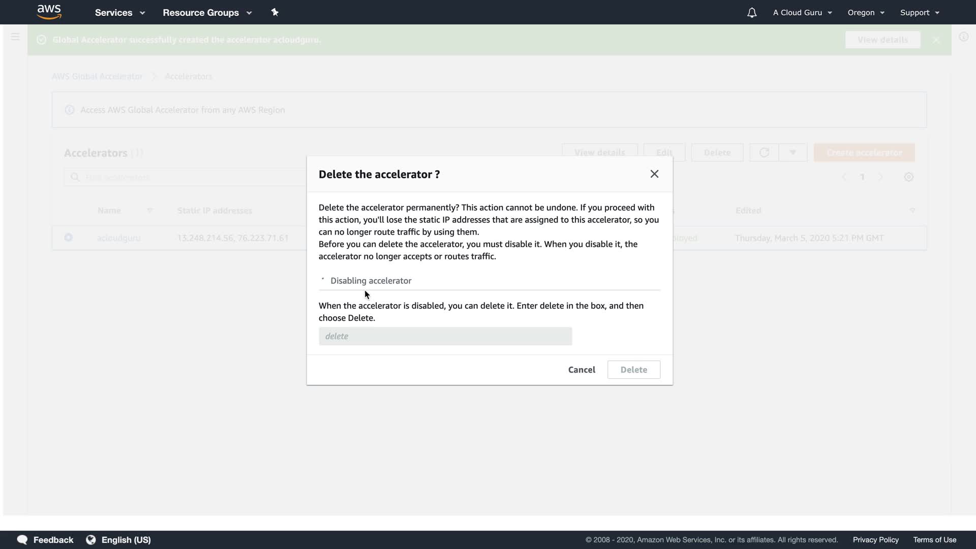The height and width of the screenshot is (549, 976).
Task: Click the pin shortcuts icon
Action: 275,12
